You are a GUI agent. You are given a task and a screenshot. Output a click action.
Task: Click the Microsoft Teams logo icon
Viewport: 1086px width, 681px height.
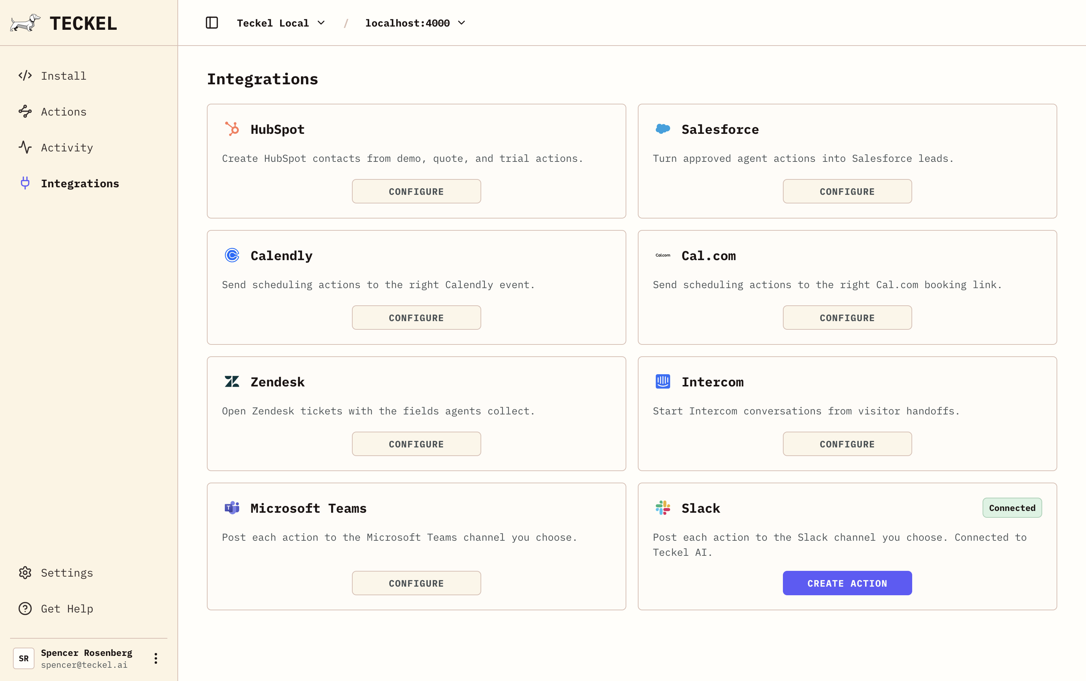coord(232,508)
